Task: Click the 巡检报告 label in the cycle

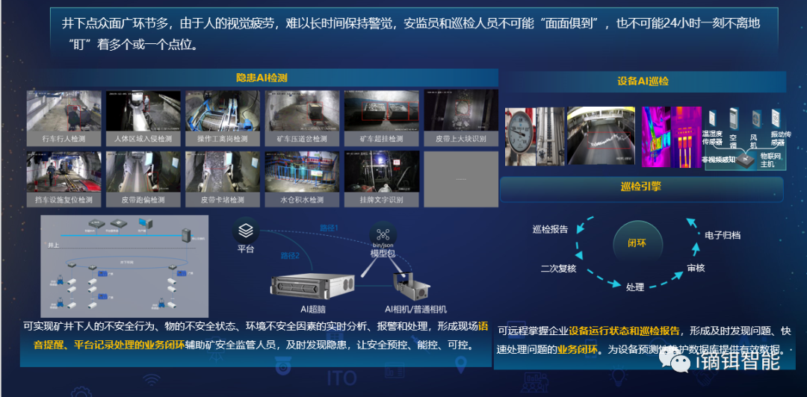Action: pos(551,230)
